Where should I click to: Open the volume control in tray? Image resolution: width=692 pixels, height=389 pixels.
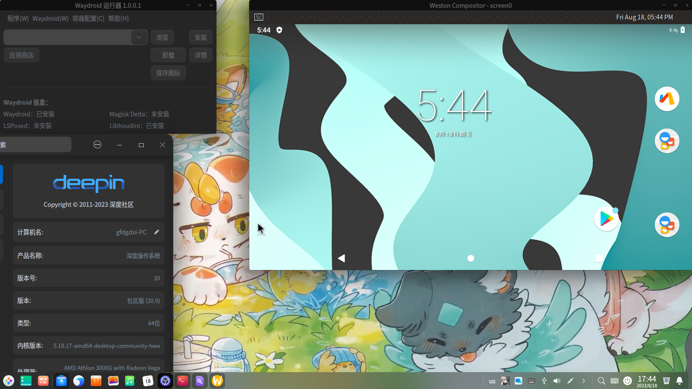(557, 381)
